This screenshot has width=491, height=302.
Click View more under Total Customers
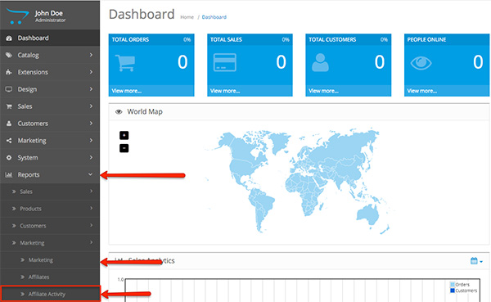point(323,91)
